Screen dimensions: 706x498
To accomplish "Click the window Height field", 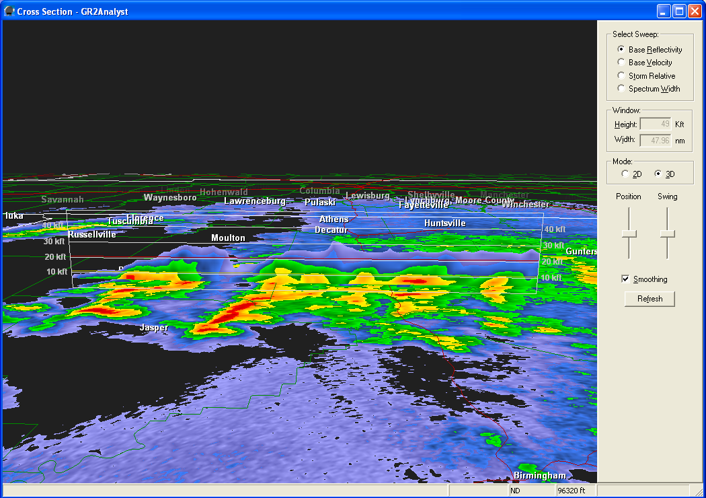I will (655, 124).
